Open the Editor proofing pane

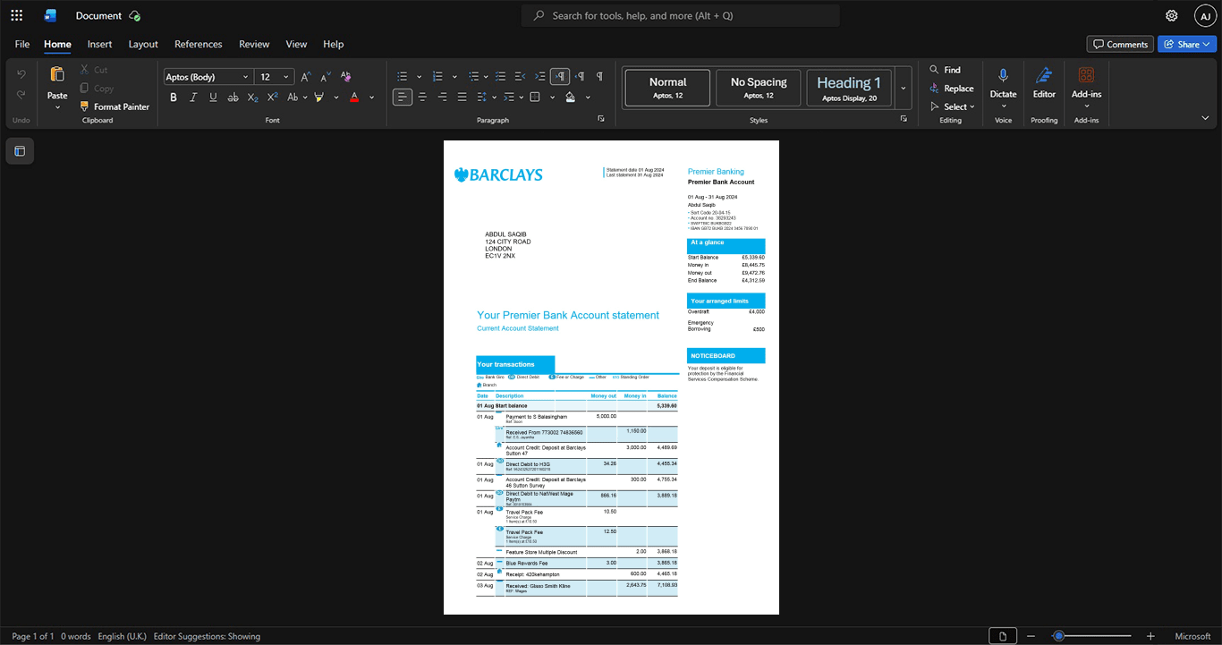pyautogui.click(x=1044, y=82)
